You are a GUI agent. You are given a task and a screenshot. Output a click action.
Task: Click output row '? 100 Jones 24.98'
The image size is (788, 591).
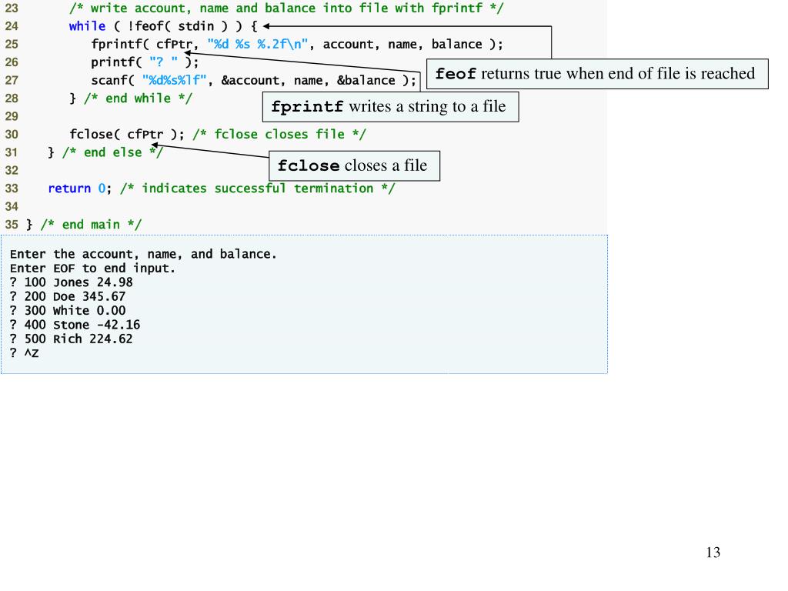click(72, 282)
